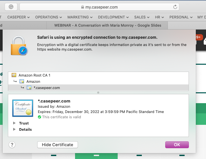The height and width of the screenshot is (159, 206).
Task: Click the encrypted connection heading text
Action: 97,37
